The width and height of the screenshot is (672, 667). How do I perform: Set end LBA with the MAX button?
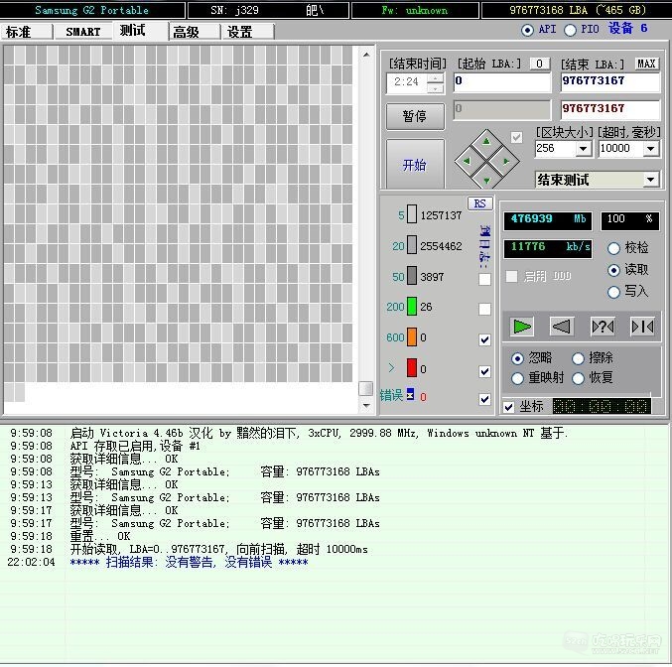click(646, 64)
